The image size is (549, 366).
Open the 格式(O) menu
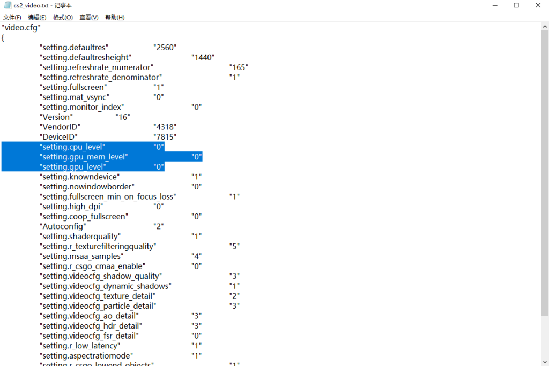(63, 17)
